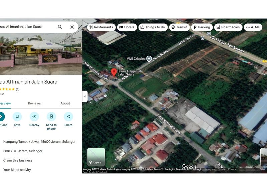Screen dimensions: 267x184
Task: Select the Surau Al Imaniah red pin
Action: pos(114,72)
